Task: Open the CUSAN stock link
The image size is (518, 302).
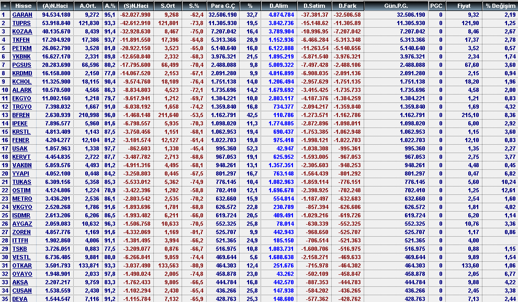Action: pyautogui.click(x=22, y=291)
